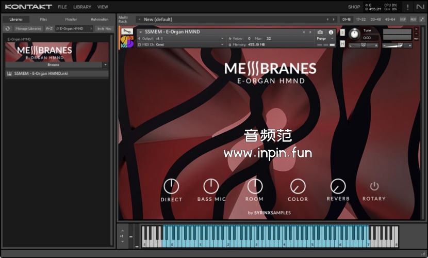Load SSMEM - E-Organ HMND.nki
428x258 pixels.
57,73
